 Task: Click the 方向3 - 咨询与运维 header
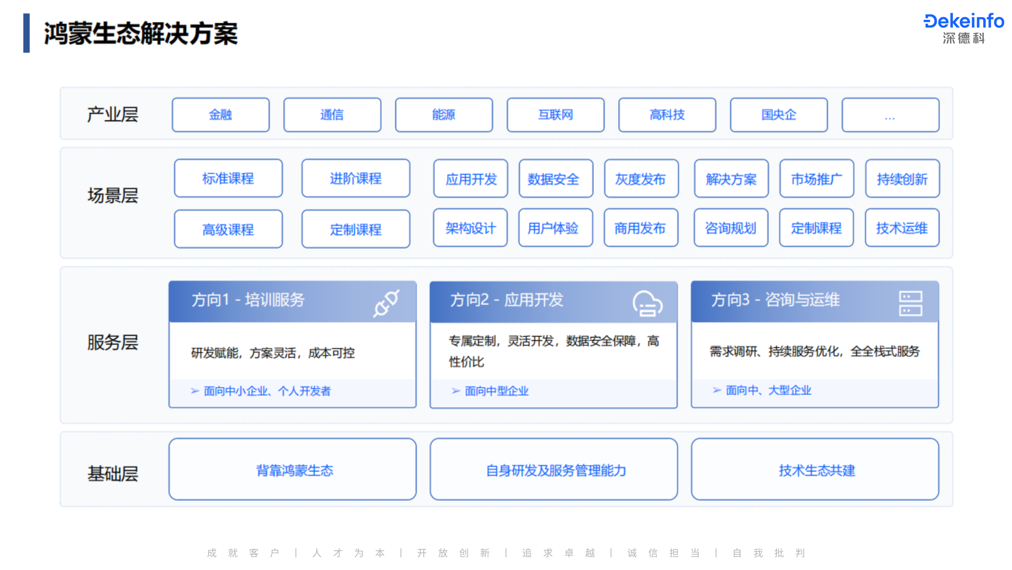coord(815,301)
